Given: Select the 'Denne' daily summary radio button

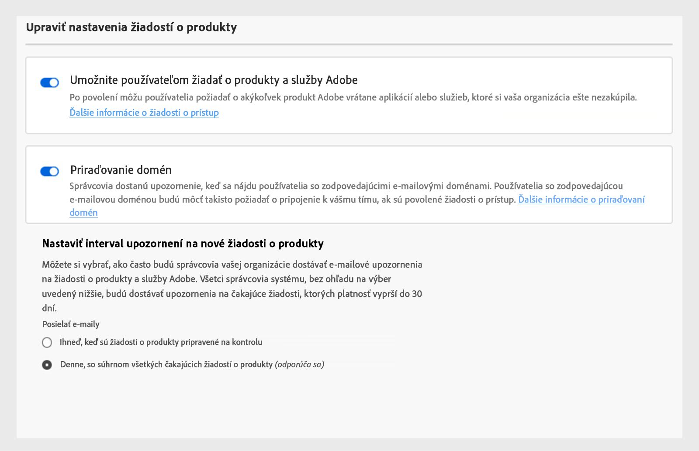Looking at the screenshot, I should point(47,365).
